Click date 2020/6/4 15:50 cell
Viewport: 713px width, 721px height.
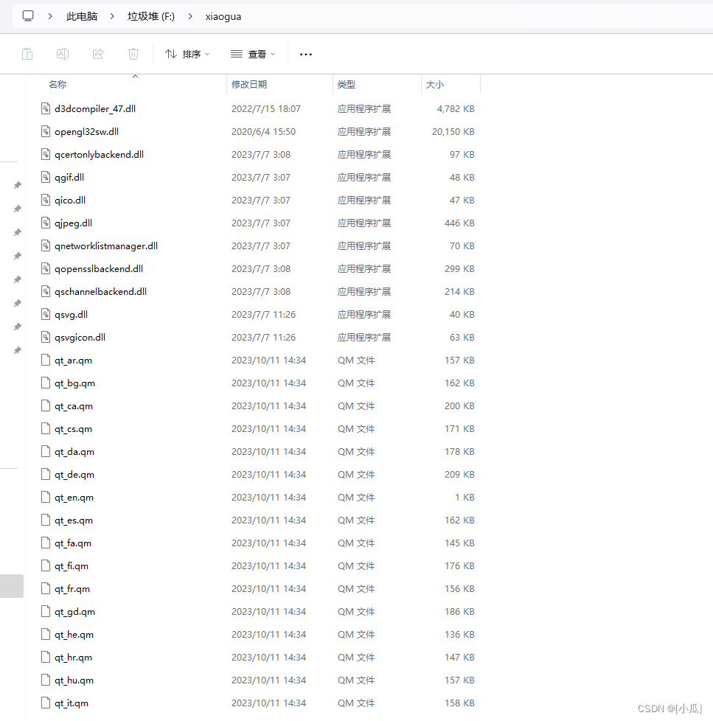point(263,132)
